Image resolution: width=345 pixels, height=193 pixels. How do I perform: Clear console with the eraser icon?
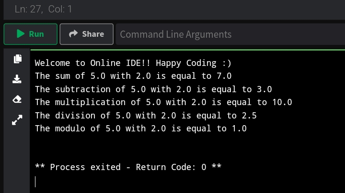pos(17,99)
